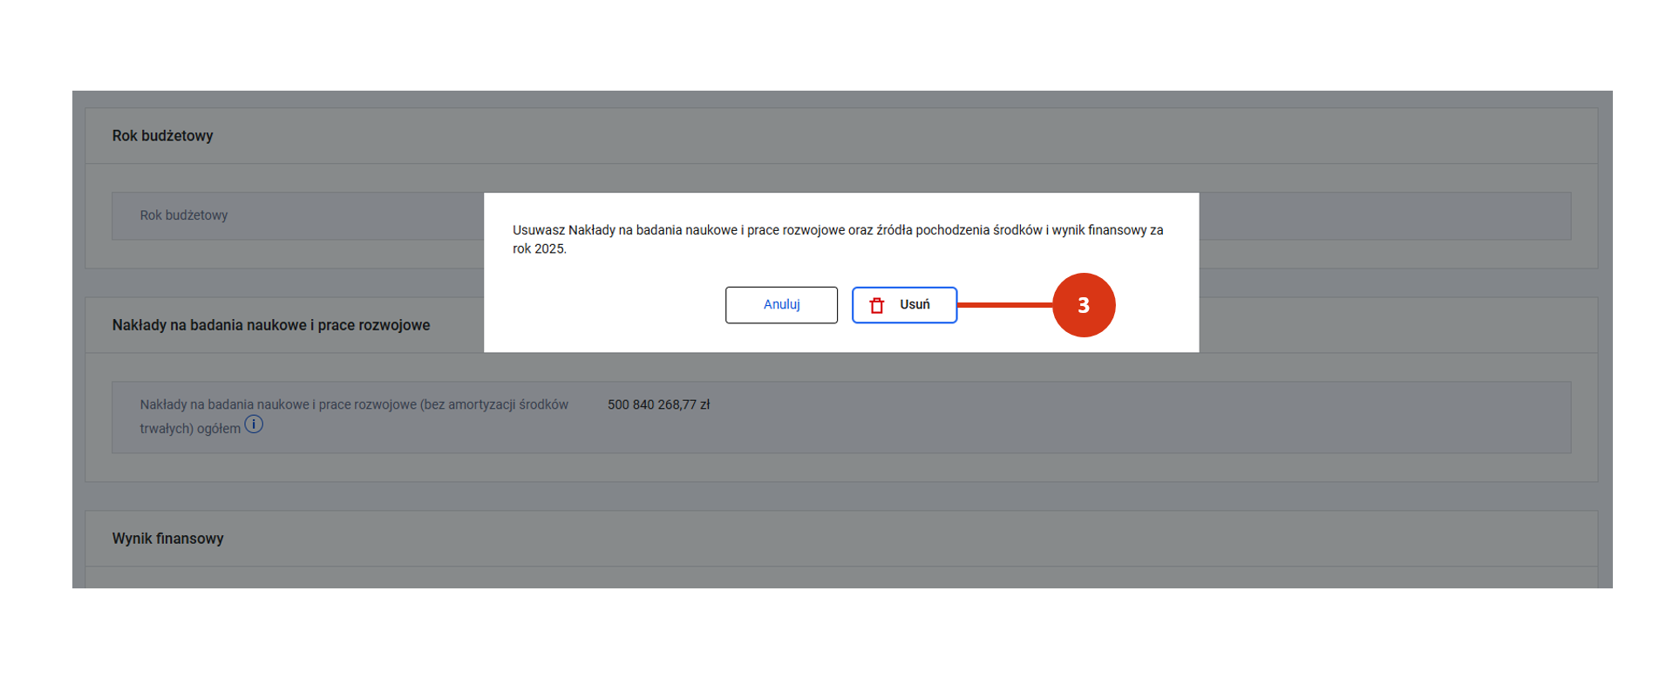Click the info icon beside 'ogółem'
This screenshot has height=686, width=1673.
tap(254, 425)
